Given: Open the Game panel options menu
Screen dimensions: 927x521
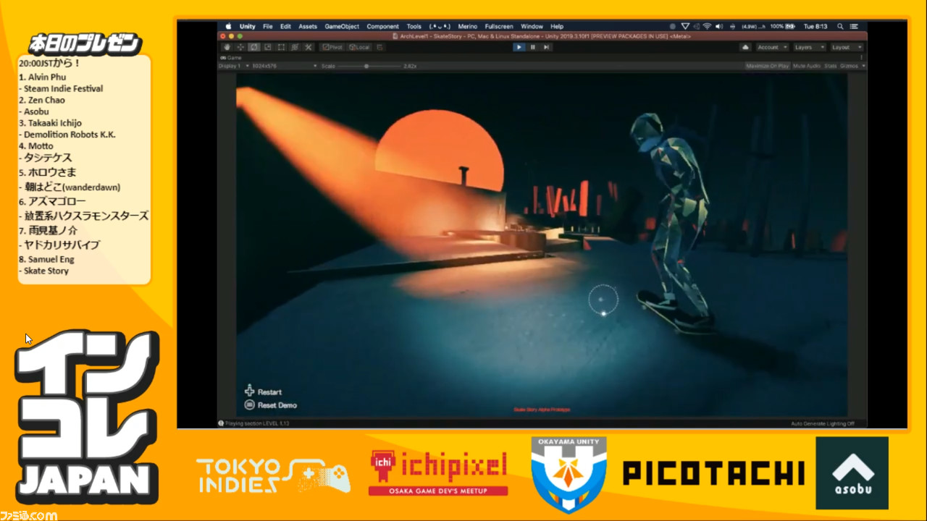Looking at the screenshot, I should click(x=861, y=57).
